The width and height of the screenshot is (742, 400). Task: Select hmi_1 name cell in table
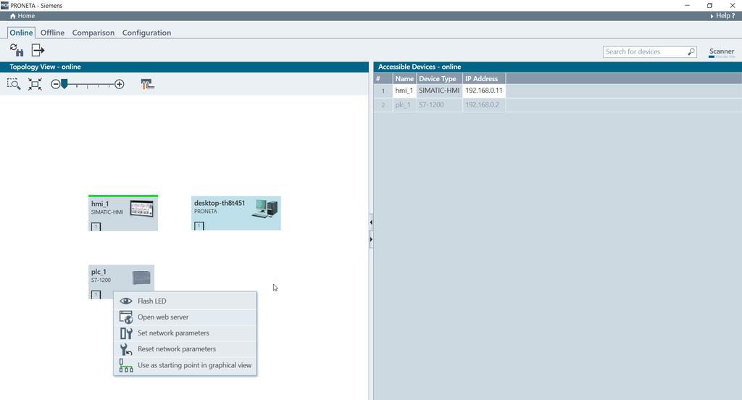click(x=404, y=91)
